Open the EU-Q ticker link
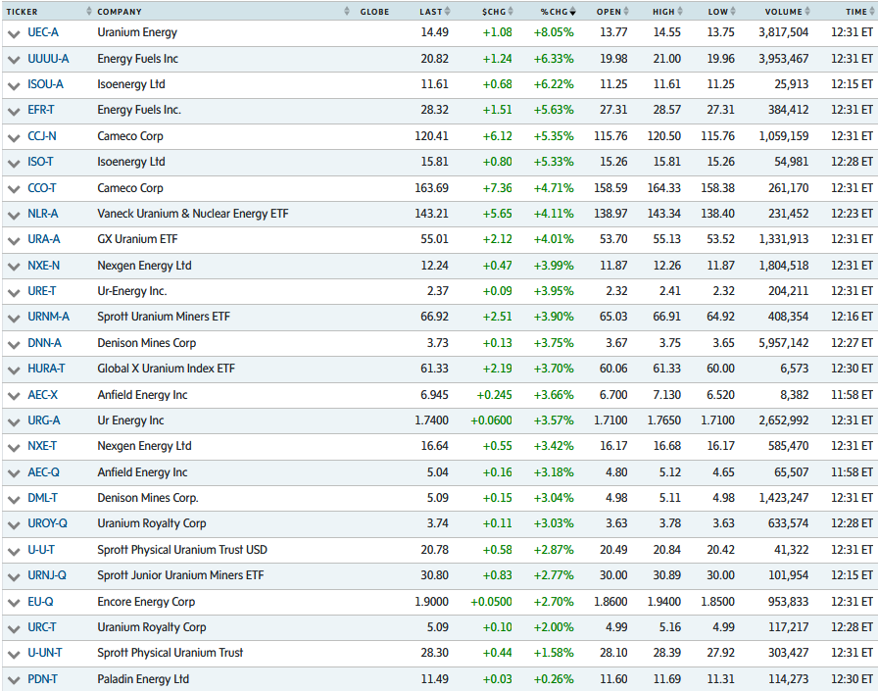 [x=41, y=602]
